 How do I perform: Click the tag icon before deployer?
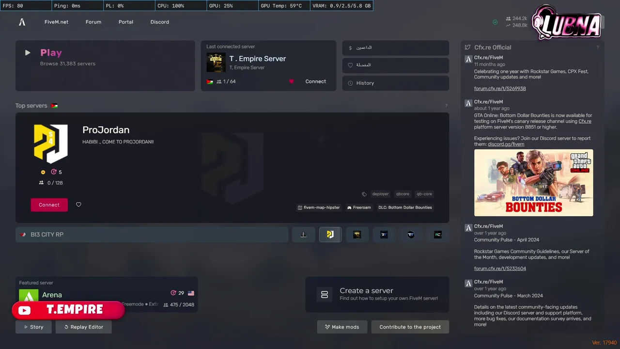[364, 194]
